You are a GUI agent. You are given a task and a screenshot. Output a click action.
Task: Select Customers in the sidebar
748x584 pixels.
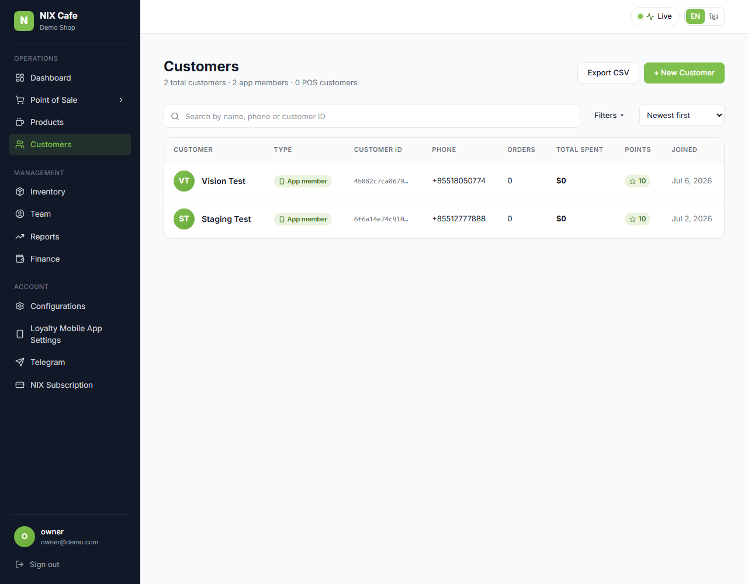coord(70,144)
